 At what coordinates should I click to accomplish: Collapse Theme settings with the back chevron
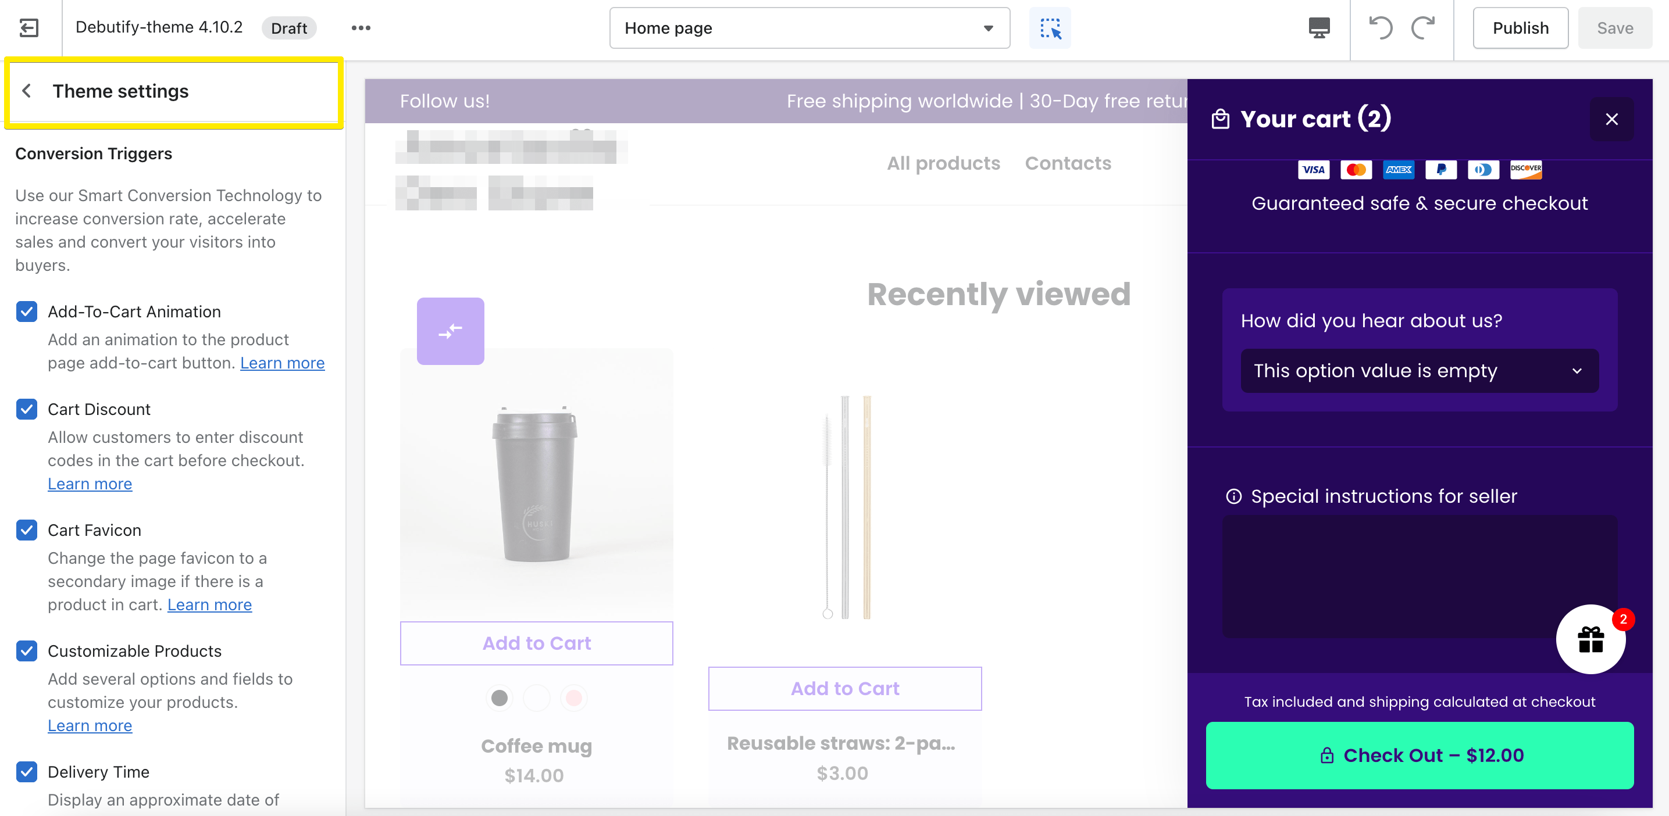[x=27, y=91]
